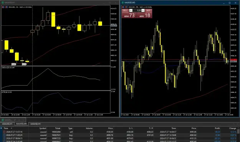The width and height of the screenshot is (240, 142).
Task: Click the sell price tile showing 4094.73
Action: 129,15
